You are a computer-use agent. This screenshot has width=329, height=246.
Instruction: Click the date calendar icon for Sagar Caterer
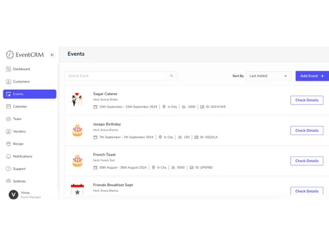point(95,107)
